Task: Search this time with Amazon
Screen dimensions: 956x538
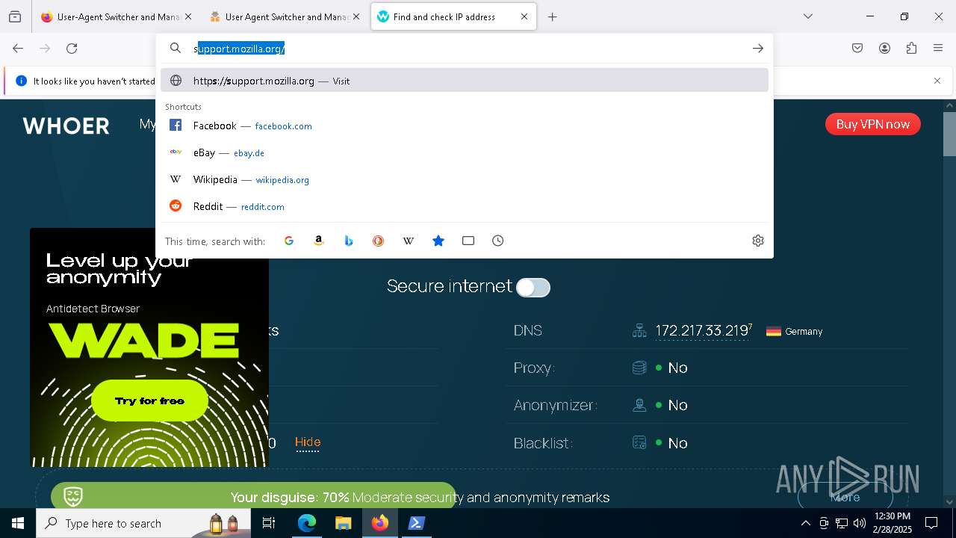Action: (319, 241)
